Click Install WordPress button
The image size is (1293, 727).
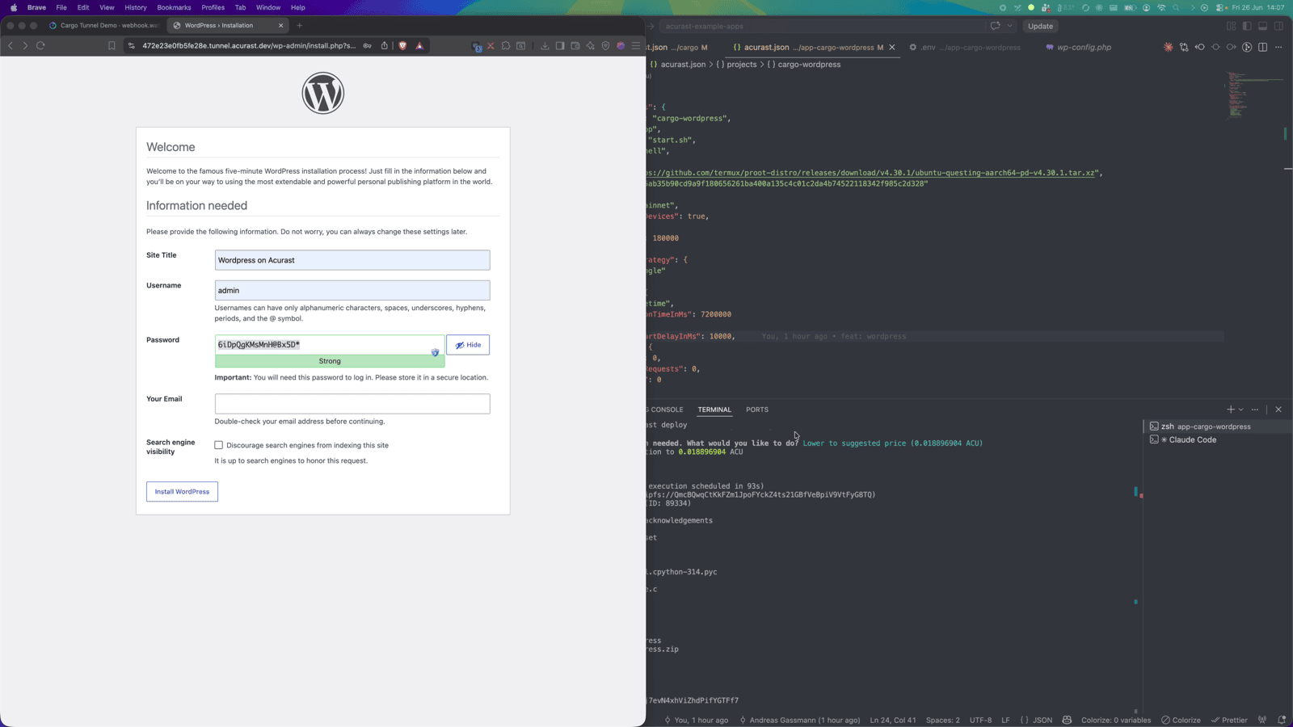coord(182,491)
